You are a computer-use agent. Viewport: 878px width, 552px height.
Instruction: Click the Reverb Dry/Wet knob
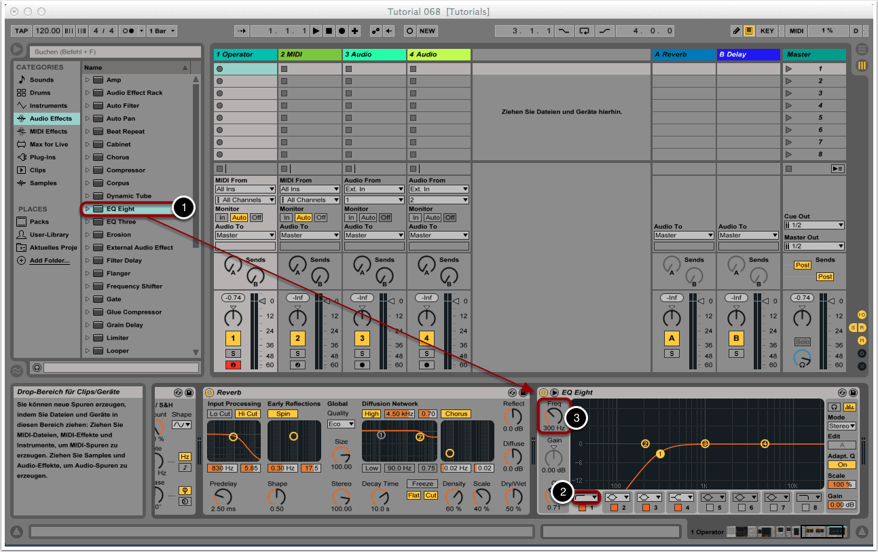[514, 495]
